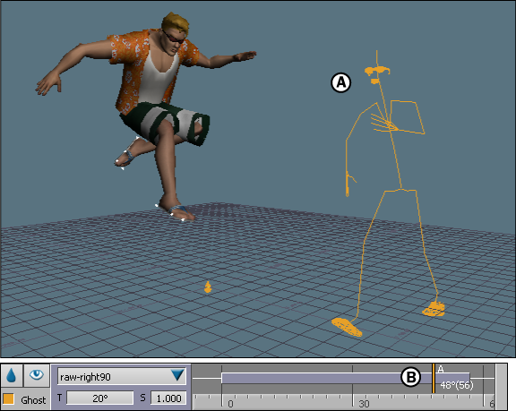Click the 48°(56) angle readout
516x411 pixels.
point(457,385)
